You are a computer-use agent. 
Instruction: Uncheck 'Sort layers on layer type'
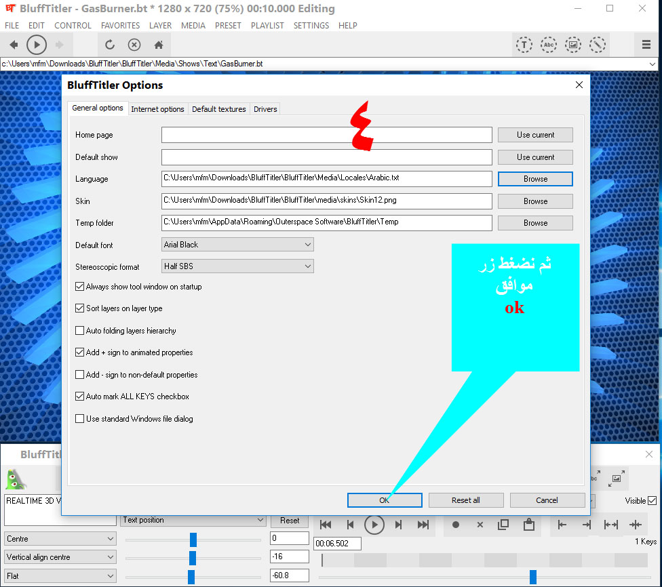(x=79, y=308)
